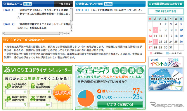This screenshot has width=187, height=111.
Task: Click the blue メンテナンス legend swatch
Action: pyautogui.click(x=167, y=53)
